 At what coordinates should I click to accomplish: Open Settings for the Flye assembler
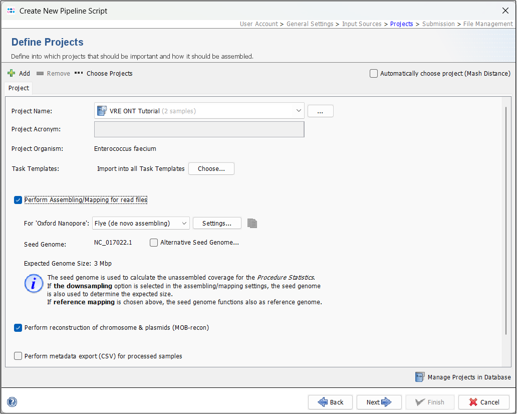tap(216, 223)
